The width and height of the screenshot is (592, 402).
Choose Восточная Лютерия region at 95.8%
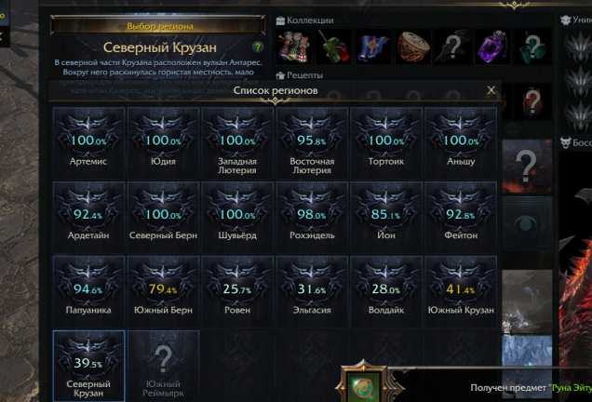312,142
